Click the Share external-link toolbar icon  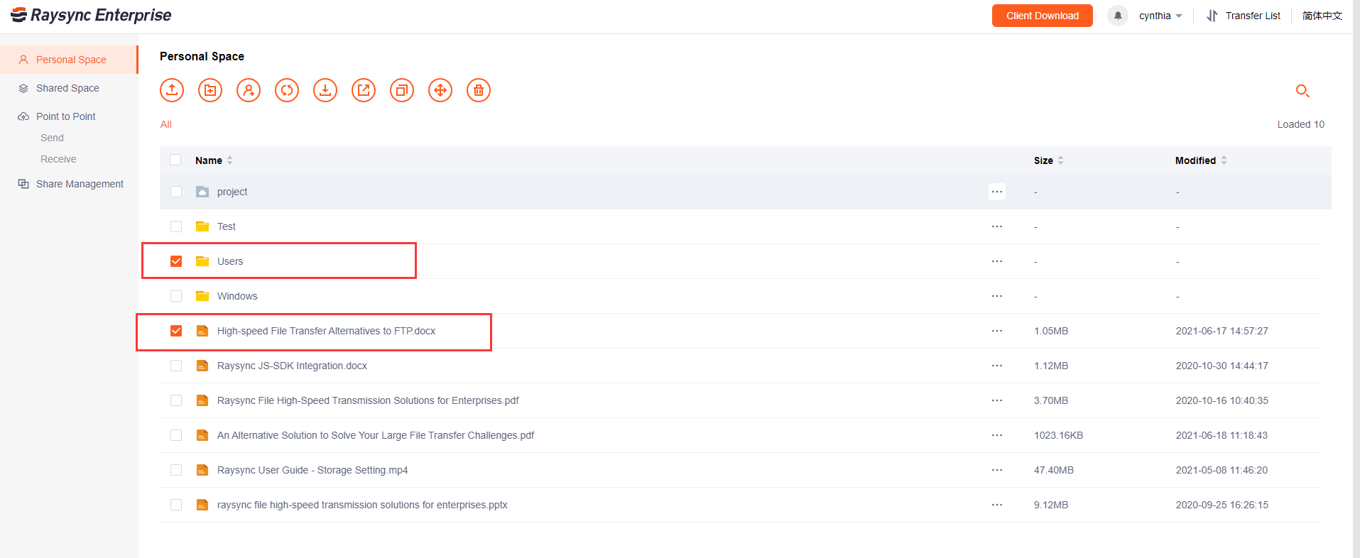pyautogui.click(x=364, y=90)
